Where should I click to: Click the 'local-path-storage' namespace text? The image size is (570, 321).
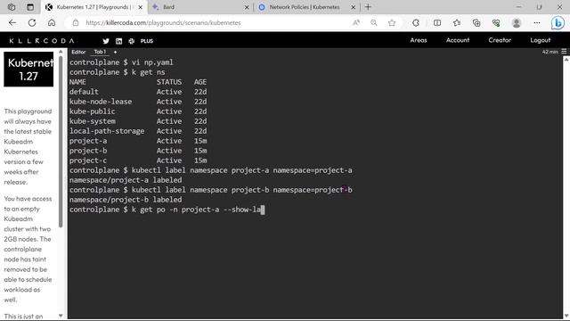click(107, 131)
